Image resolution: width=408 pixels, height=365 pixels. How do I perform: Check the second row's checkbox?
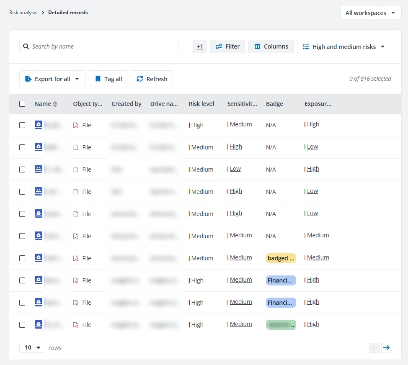tap(22, 147)
